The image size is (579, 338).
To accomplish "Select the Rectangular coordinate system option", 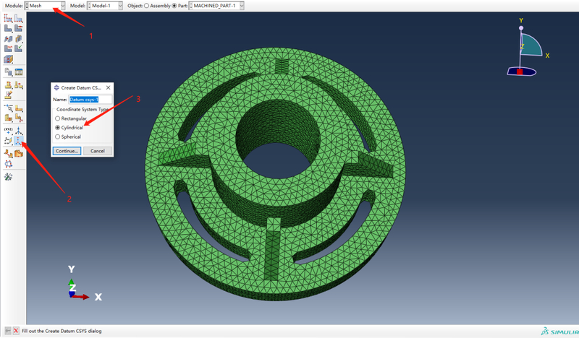I will pyautogui.click(x=71, y=118).
